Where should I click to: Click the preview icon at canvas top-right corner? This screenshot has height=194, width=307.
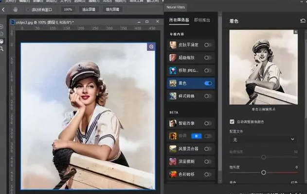pos(151,47)
